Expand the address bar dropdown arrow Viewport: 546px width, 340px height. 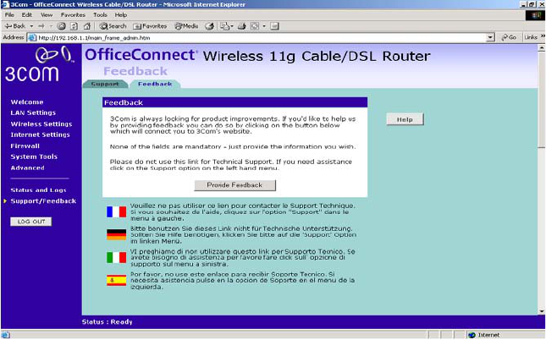[x=491, y=37]
